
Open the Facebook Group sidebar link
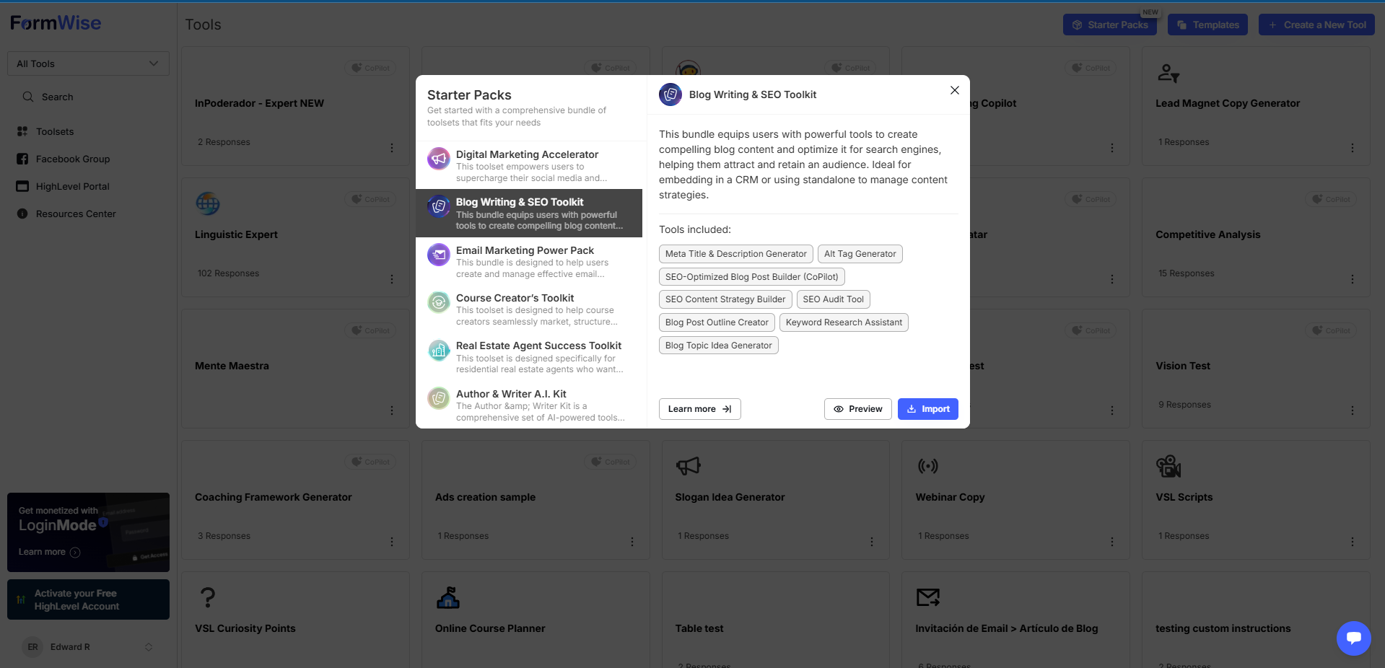pyautogui.click(x=73, y=159)
